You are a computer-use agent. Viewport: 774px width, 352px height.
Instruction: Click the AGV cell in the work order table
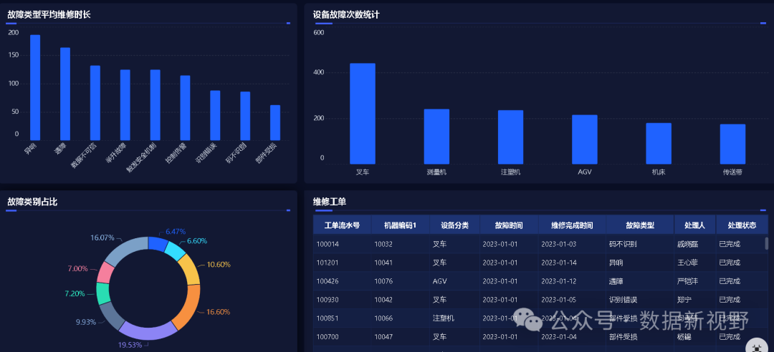pos(454,281)
